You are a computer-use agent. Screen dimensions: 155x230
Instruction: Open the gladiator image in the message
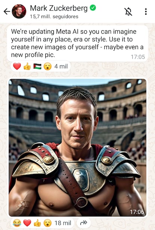pyautogui.click(x=77, y=148)
